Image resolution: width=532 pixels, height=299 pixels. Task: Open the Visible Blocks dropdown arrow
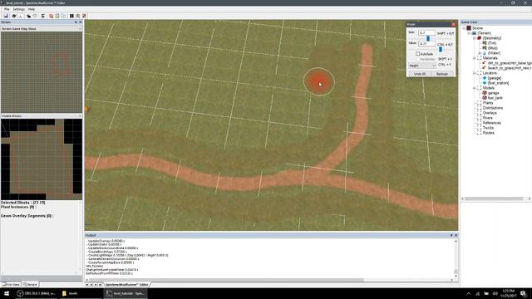(x=80, y=116)
